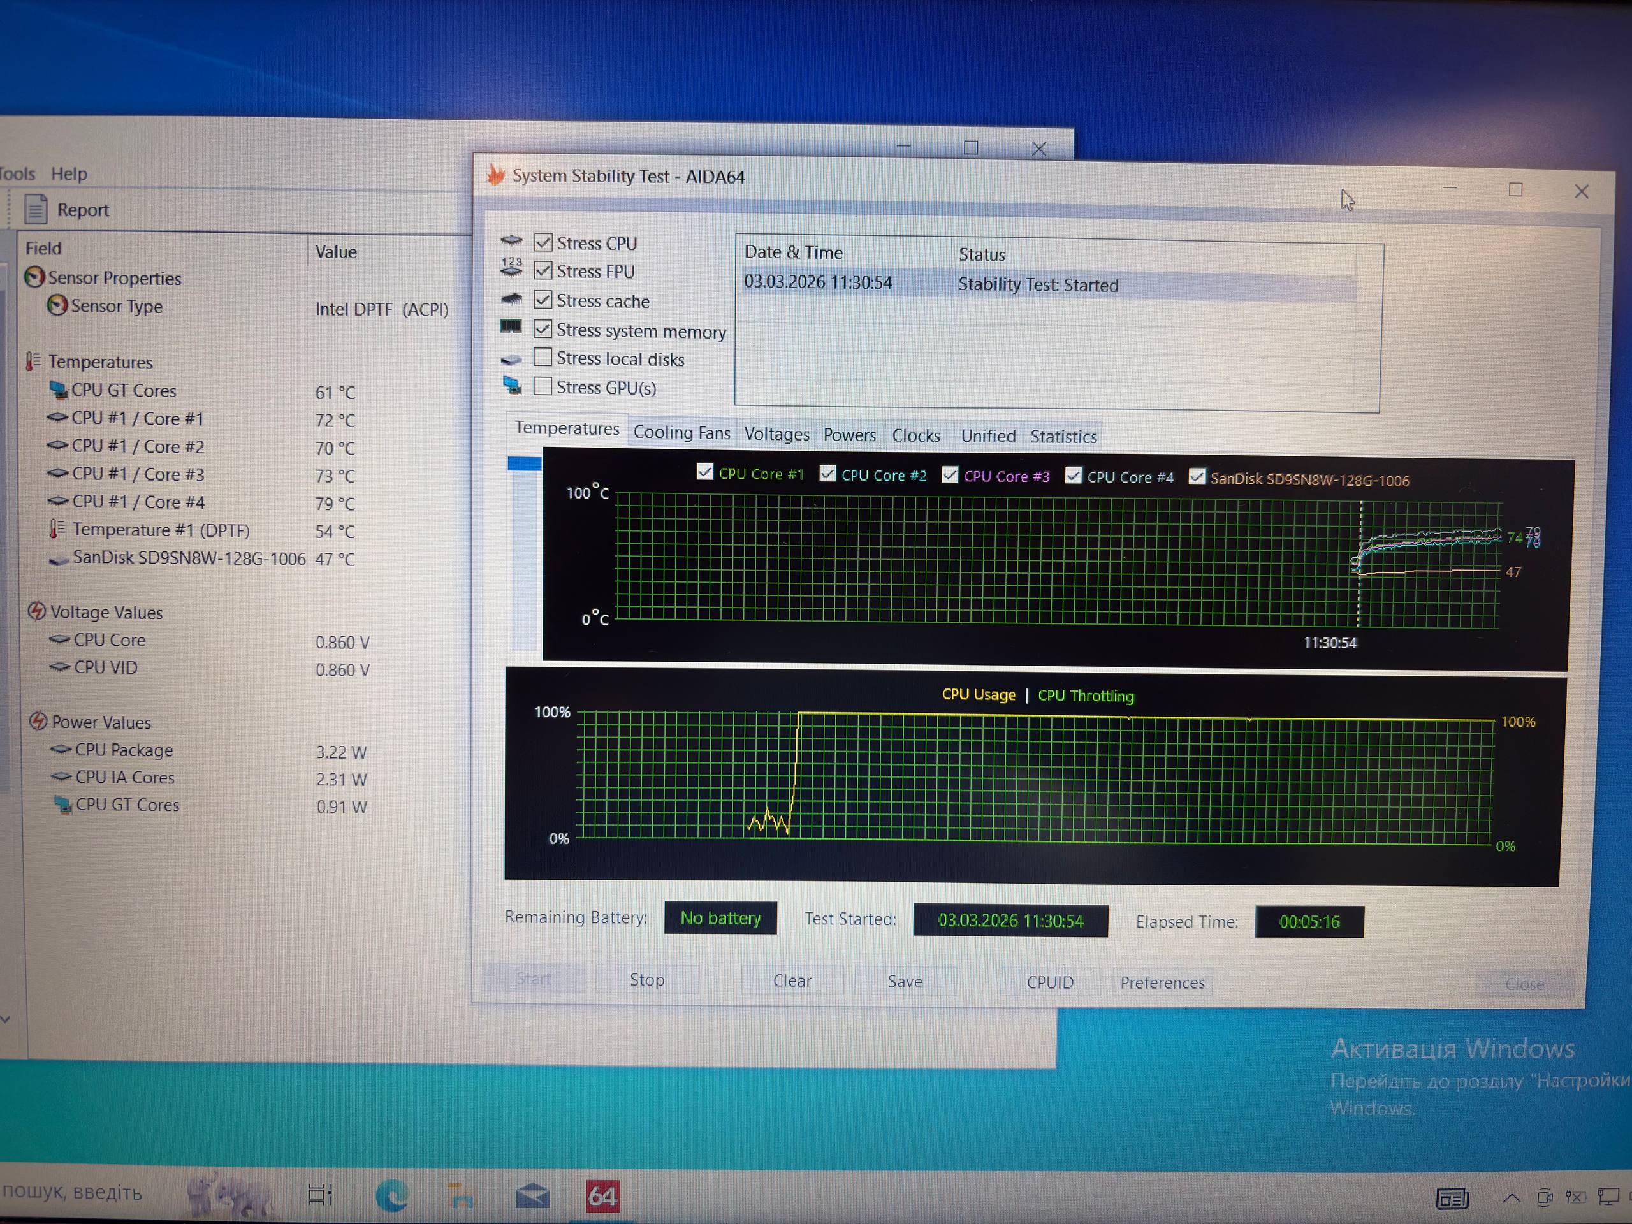Uncheck the Stress CPU checkbox

pyautogui.click(x=543, y=242)
